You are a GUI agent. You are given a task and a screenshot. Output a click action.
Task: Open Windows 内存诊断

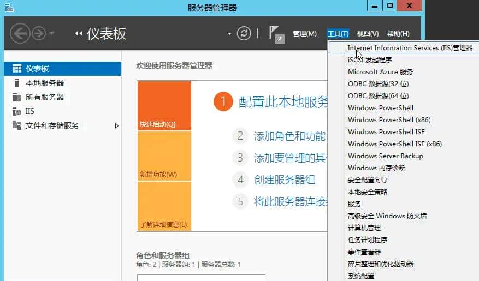[x=376, y=168]
